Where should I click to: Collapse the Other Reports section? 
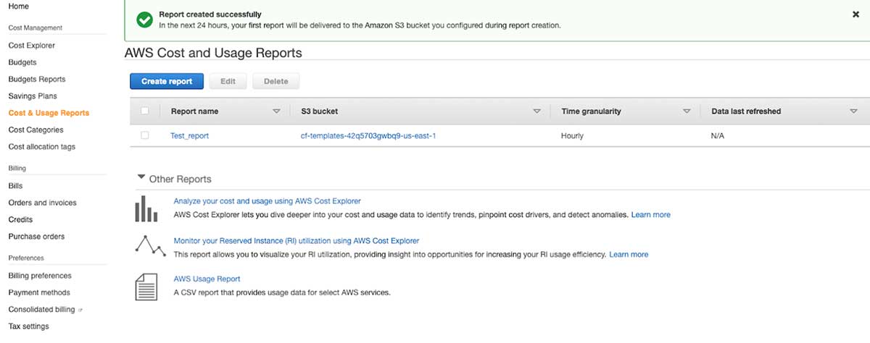[x=141, y=178]
